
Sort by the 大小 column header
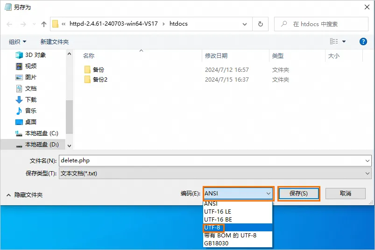[x=334, y=56]
